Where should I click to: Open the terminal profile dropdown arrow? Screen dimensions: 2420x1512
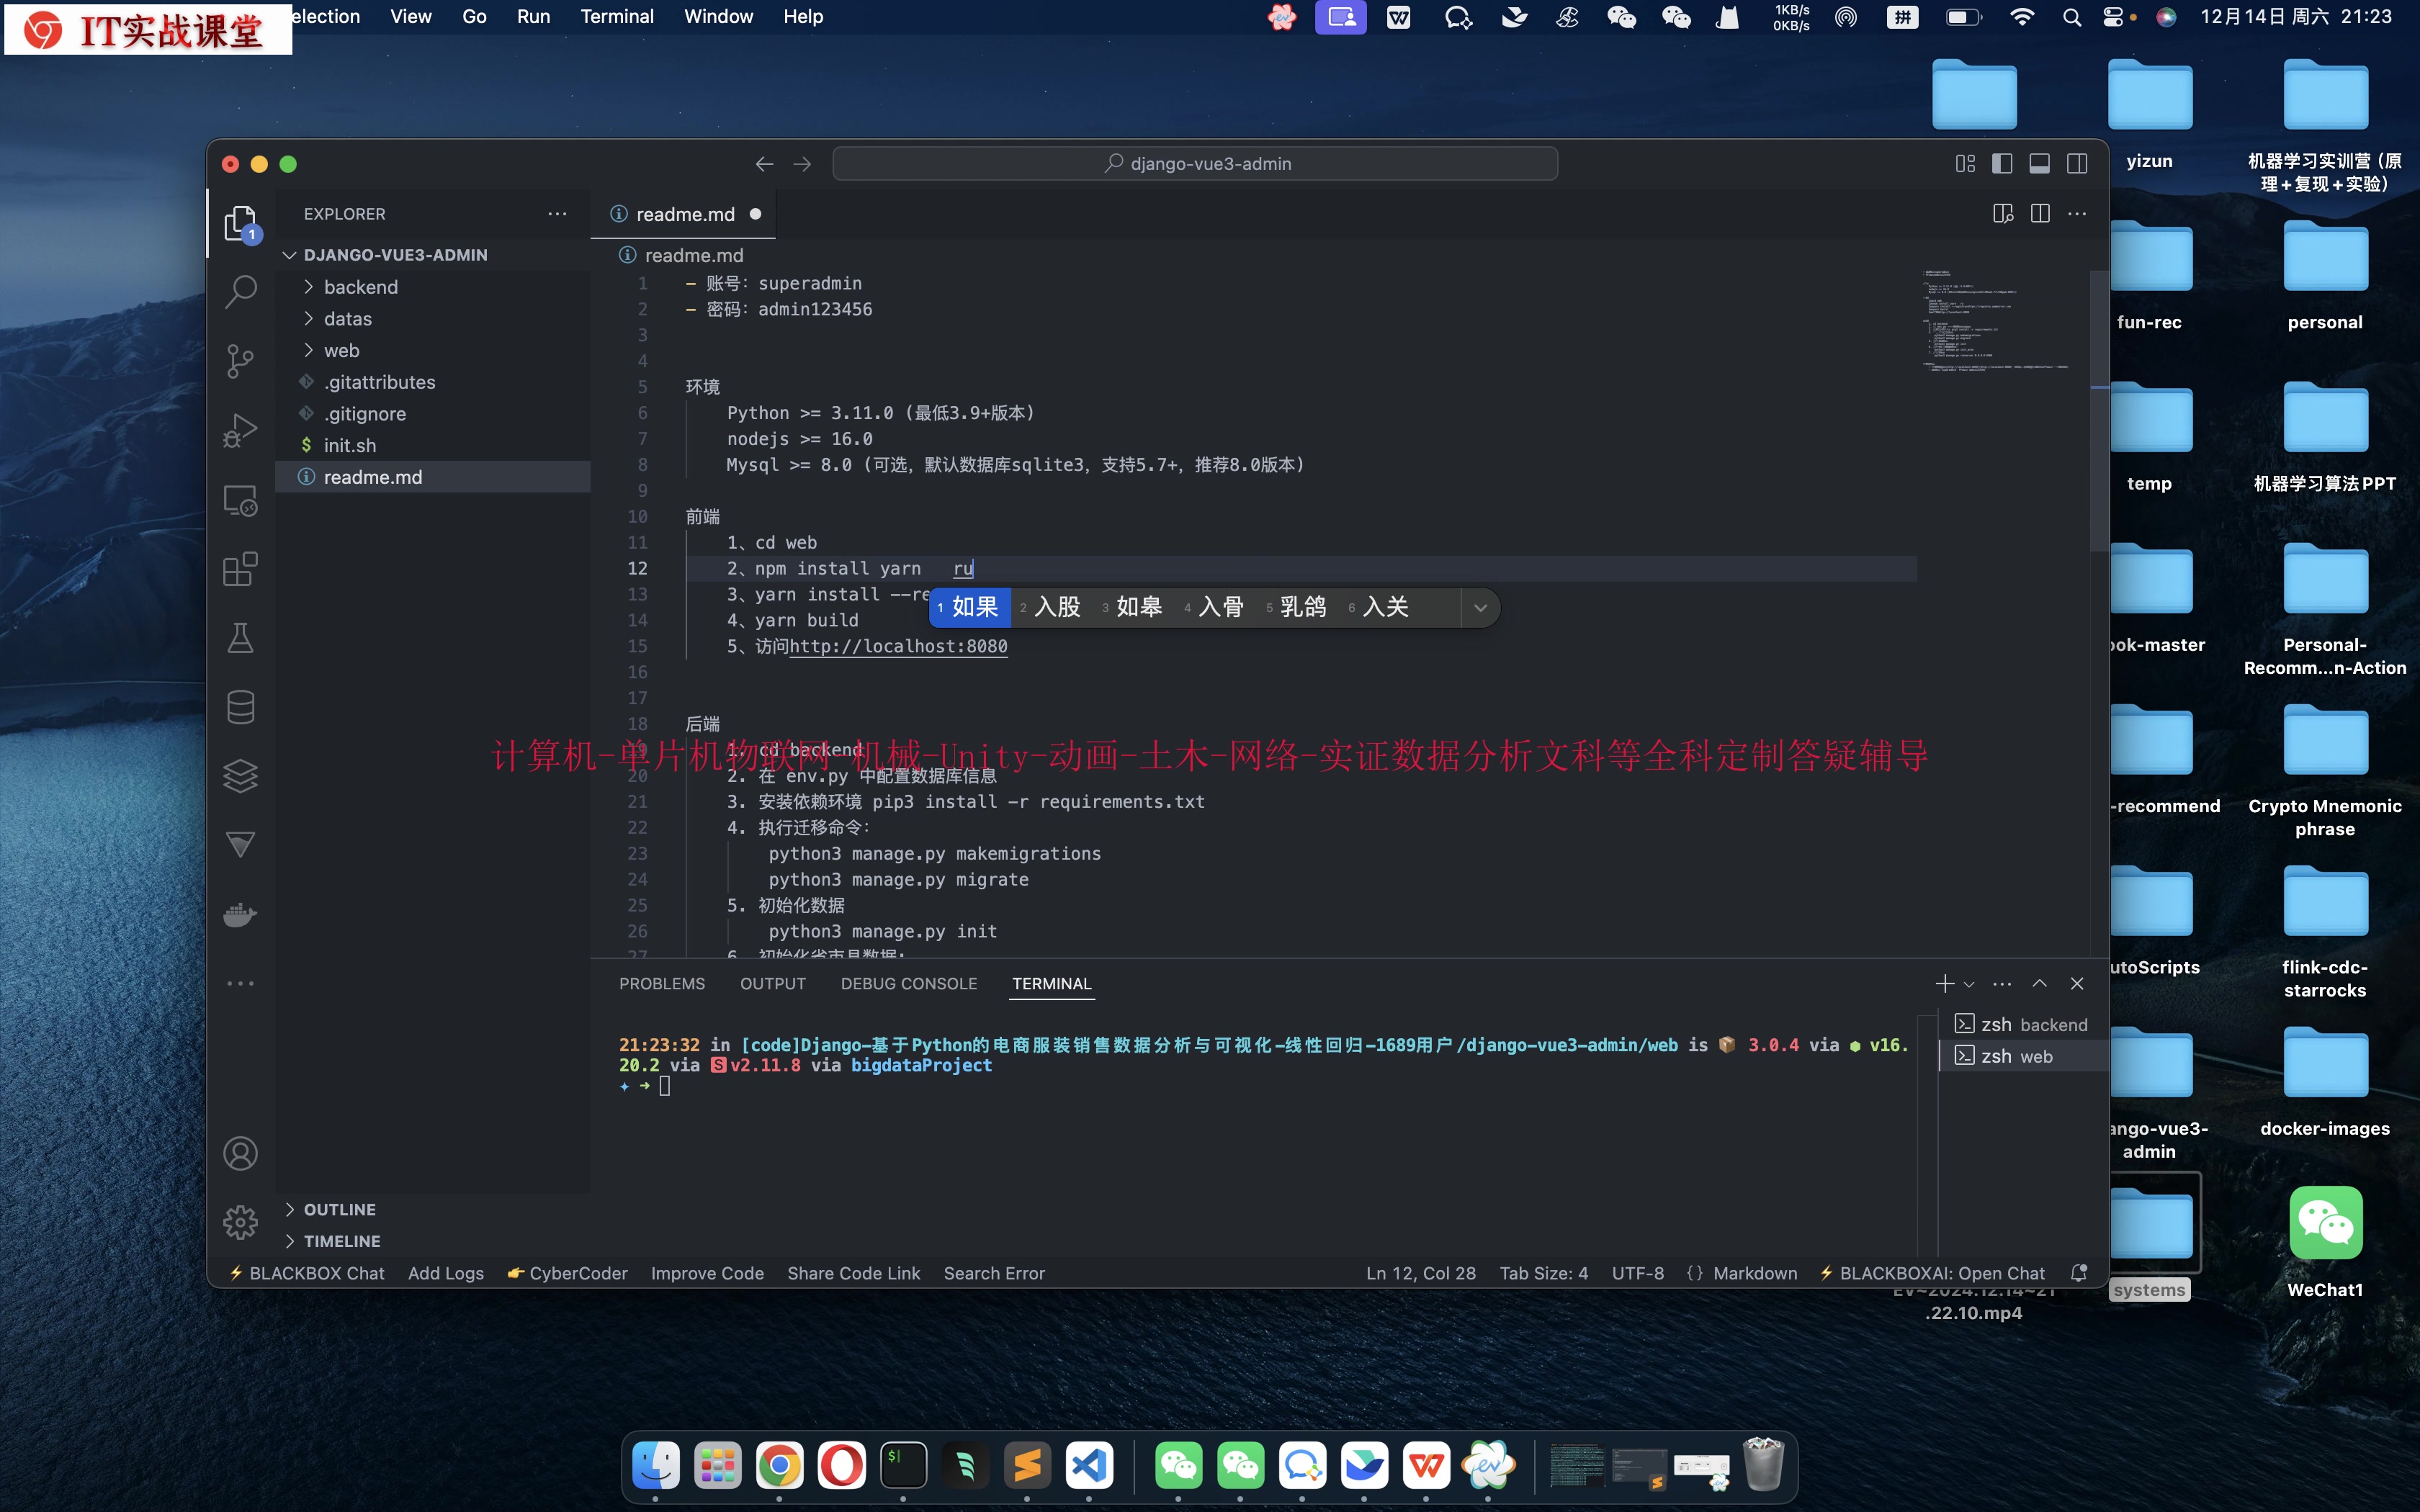[x=1968, y=983]
